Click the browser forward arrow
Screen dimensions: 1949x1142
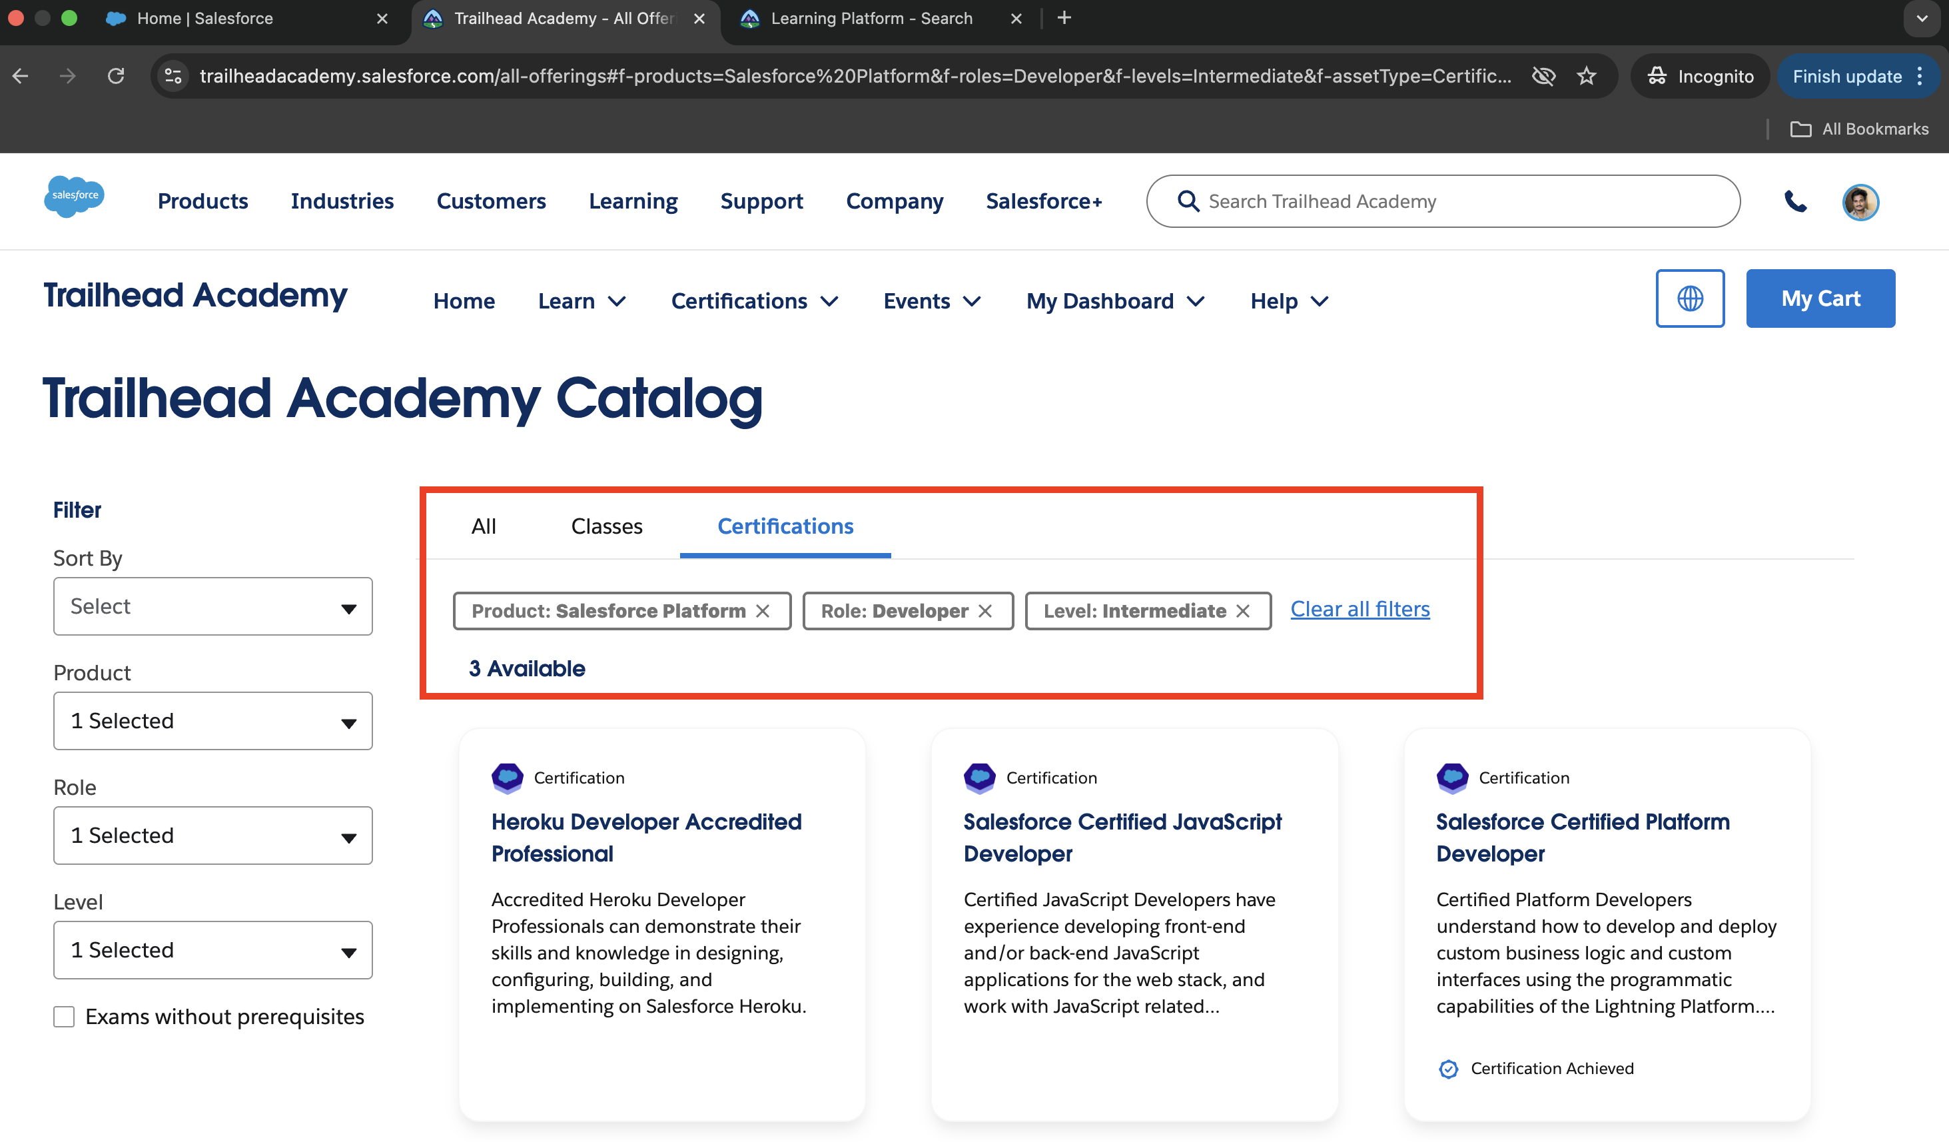tap(68, 76)
